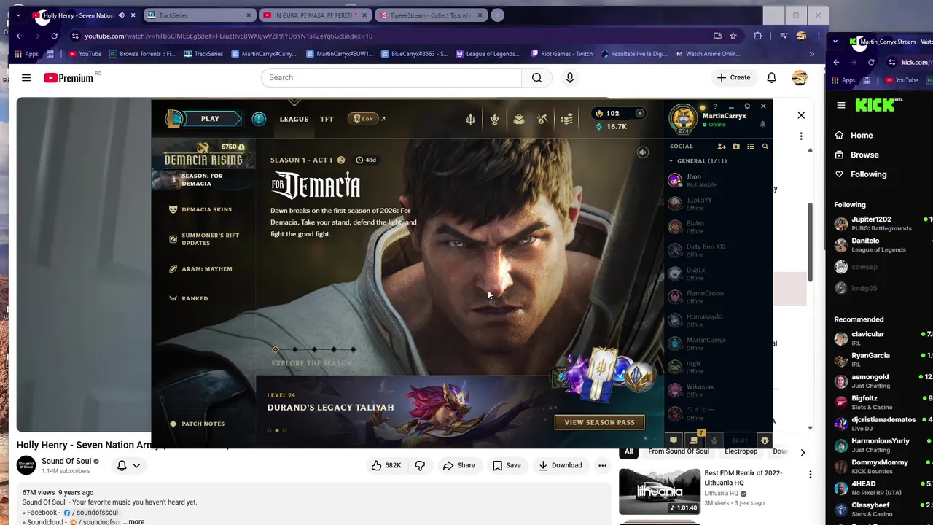The image size is (933, 525).
Task: Click the second carousel dot in League banner
Action: [276, 430]
